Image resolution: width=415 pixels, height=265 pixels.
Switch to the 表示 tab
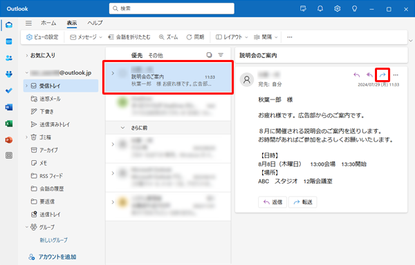[72, 23]
